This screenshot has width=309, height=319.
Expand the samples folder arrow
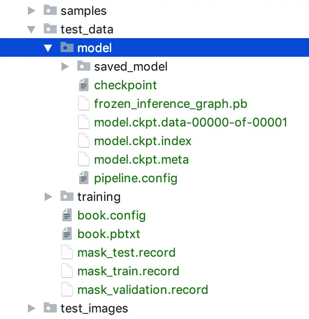[x=31, y=11]
